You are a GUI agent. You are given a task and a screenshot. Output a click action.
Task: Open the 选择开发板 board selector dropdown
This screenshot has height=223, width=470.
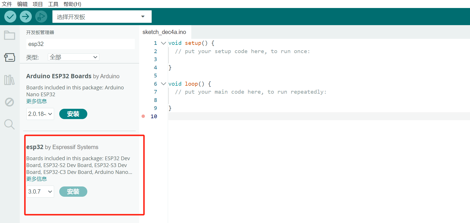(x=102, y=17)
